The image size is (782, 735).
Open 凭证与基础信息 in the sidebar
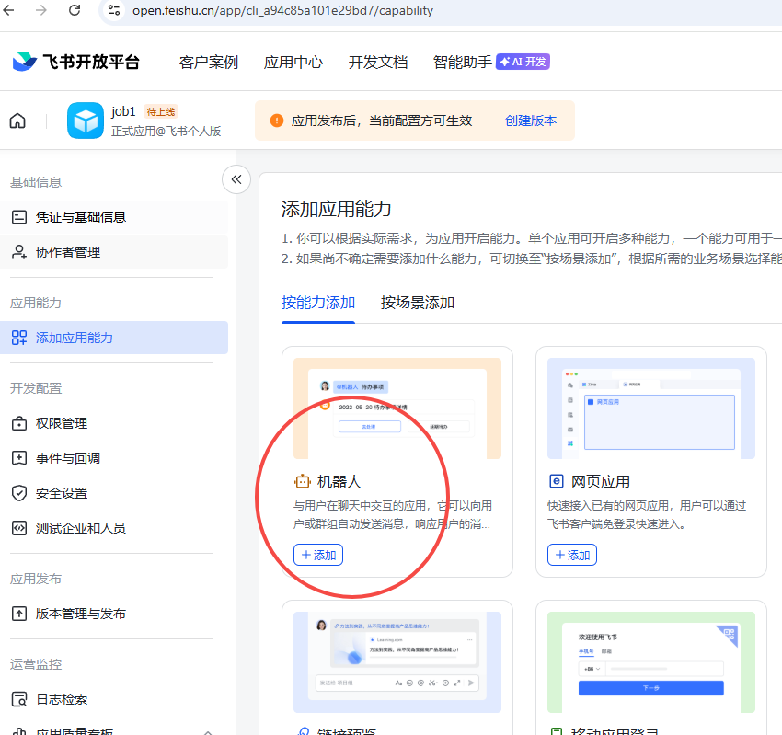tap(114, 217)
